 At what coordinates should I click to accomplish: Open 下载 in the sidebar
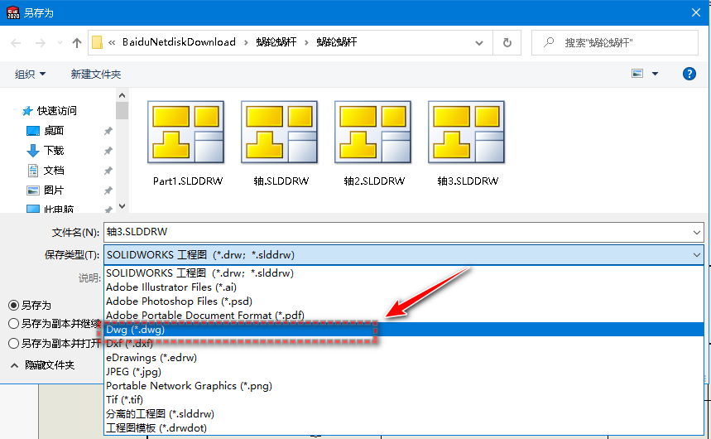[x=45, y=150]
